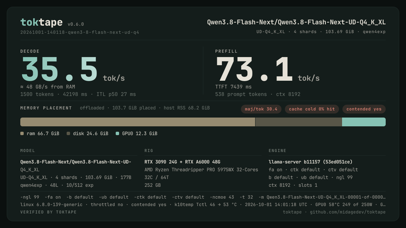The image size is (406, 228).
Task: Click the 1500 tokens ITL p50 line
Action: [x=78, y=94]
